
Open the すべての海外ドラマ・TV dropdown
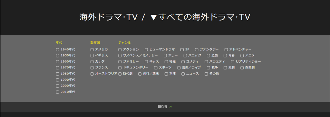tap(200, 17)
